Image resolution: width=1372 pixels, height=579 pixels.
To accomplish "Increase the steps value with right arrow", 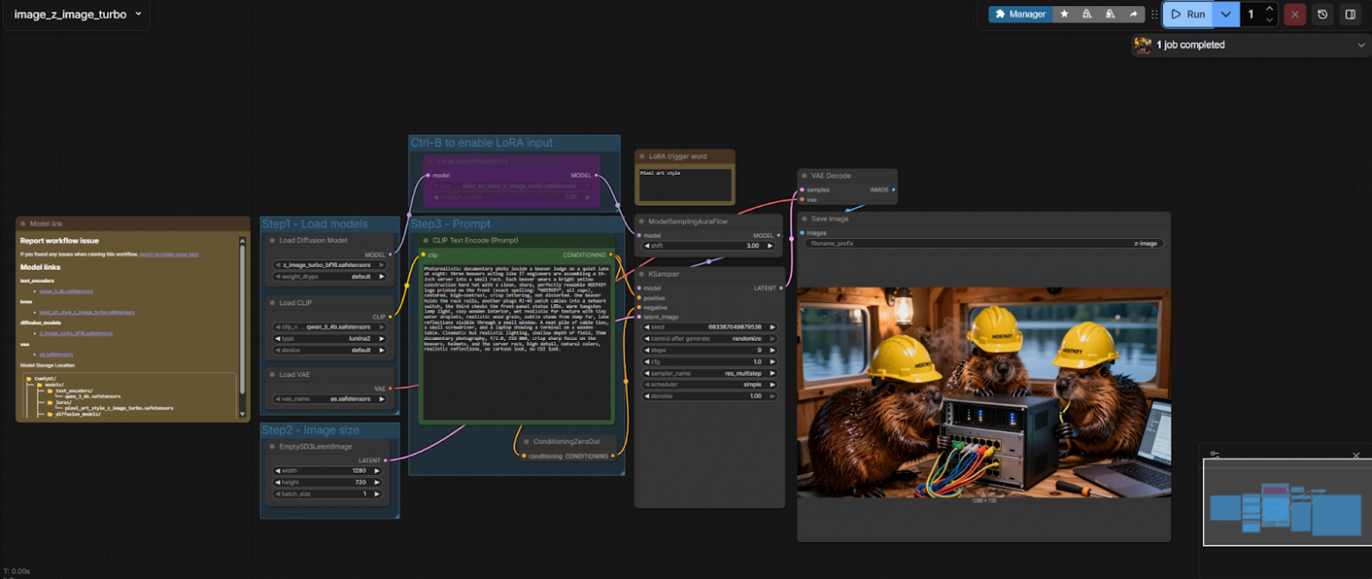I will point(771,350).
